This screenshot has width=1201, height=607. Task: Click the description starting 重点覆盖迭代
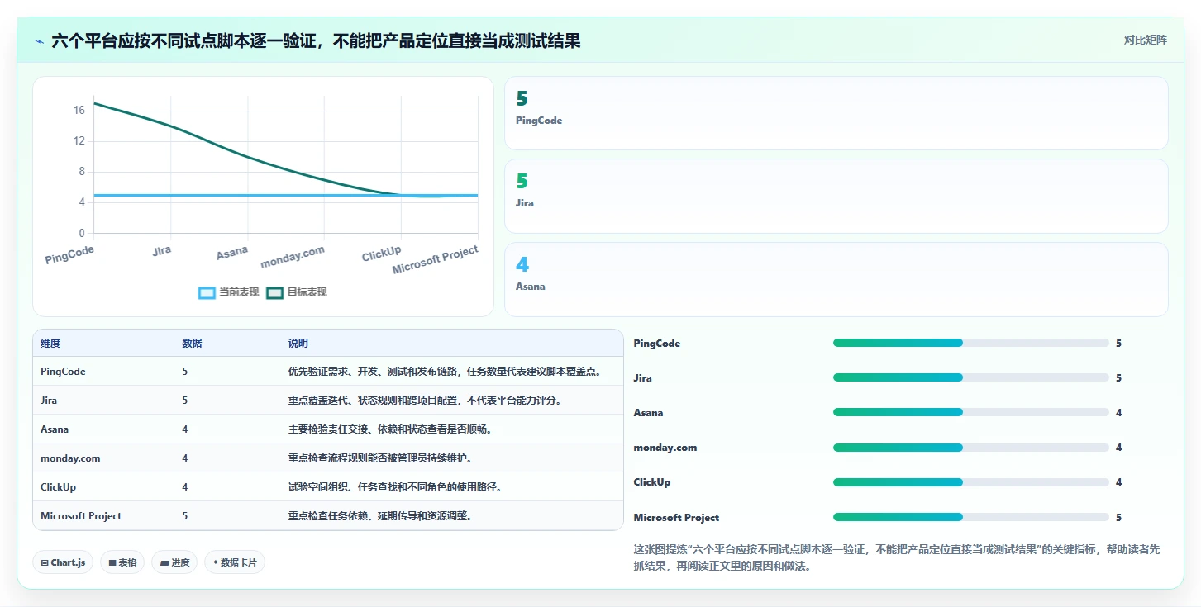coord(426,401)
